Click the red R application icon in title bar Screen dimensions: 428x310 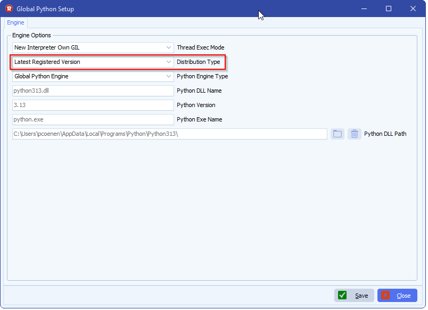[x=9, y=9]
